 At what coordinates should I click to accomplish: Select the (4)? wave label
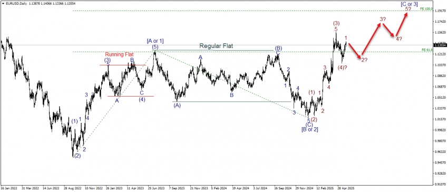pos(343,68)
